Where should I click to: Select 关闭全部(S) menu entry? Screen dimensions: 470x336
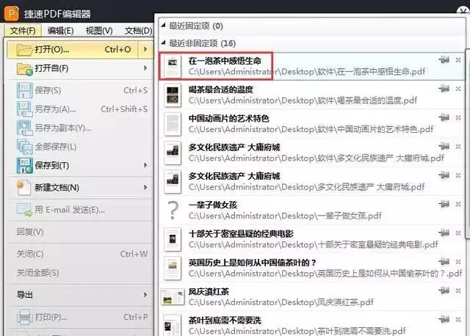tap(80, 273)
